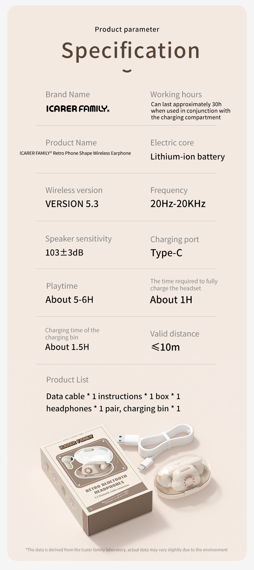Screen dimensions: 254x570
Task: Click the USB-A plug of the cable
Action: [127, 439]
